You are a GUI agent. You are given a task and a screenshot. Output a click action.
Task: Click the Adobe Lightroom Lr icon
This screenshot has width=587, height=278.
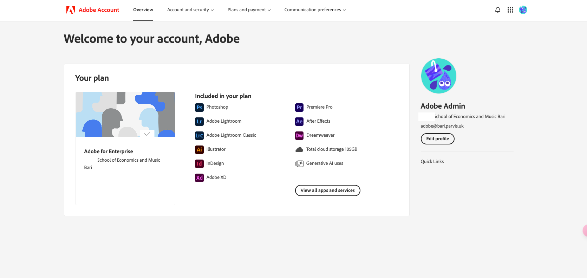199,122
